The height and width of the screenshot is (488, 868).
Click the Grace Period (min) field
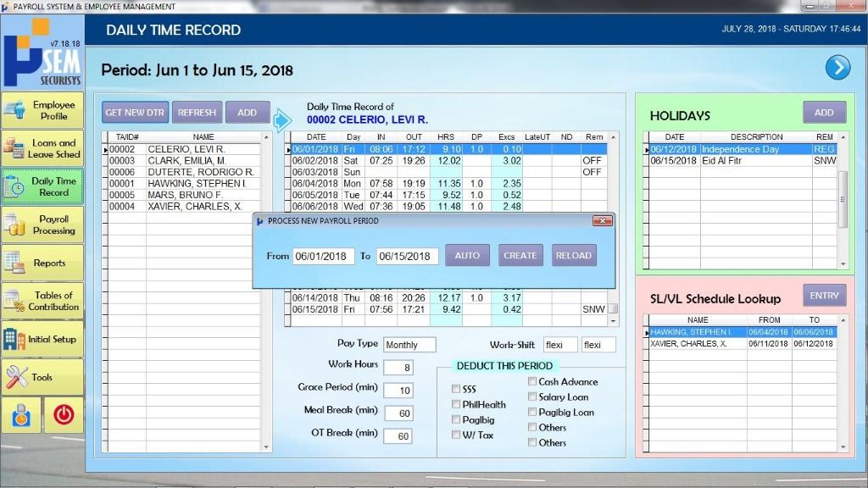point(398,391)
